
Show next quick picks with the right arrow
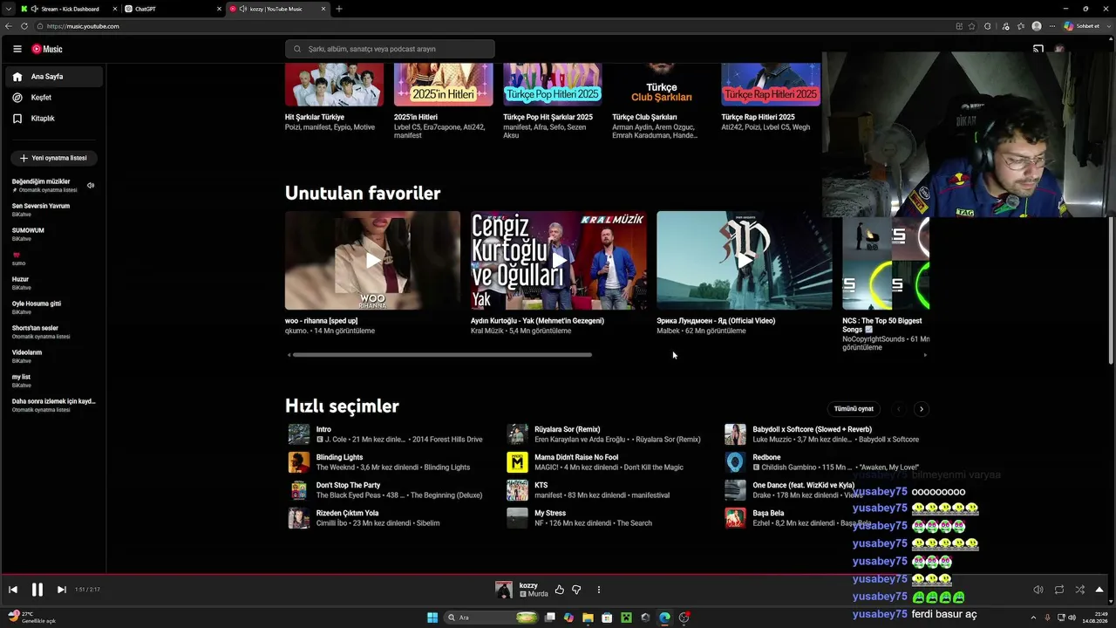pos(921,409)
